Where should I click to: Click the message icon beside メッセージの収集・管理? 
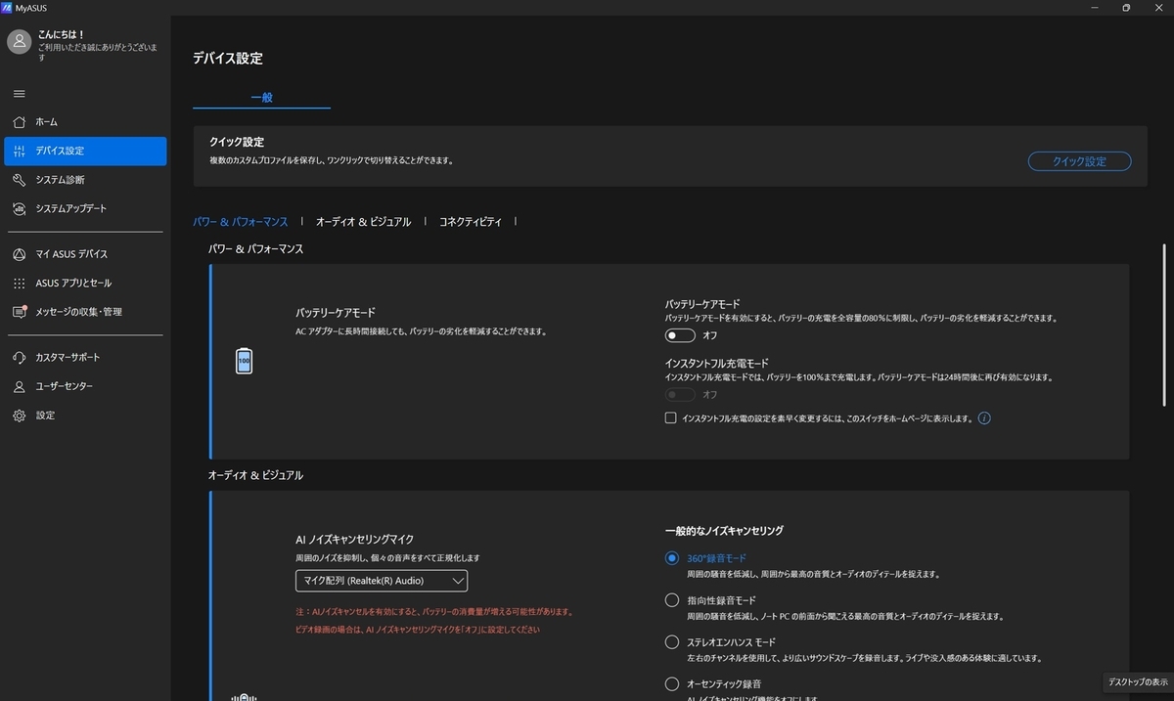click(19, 312)
